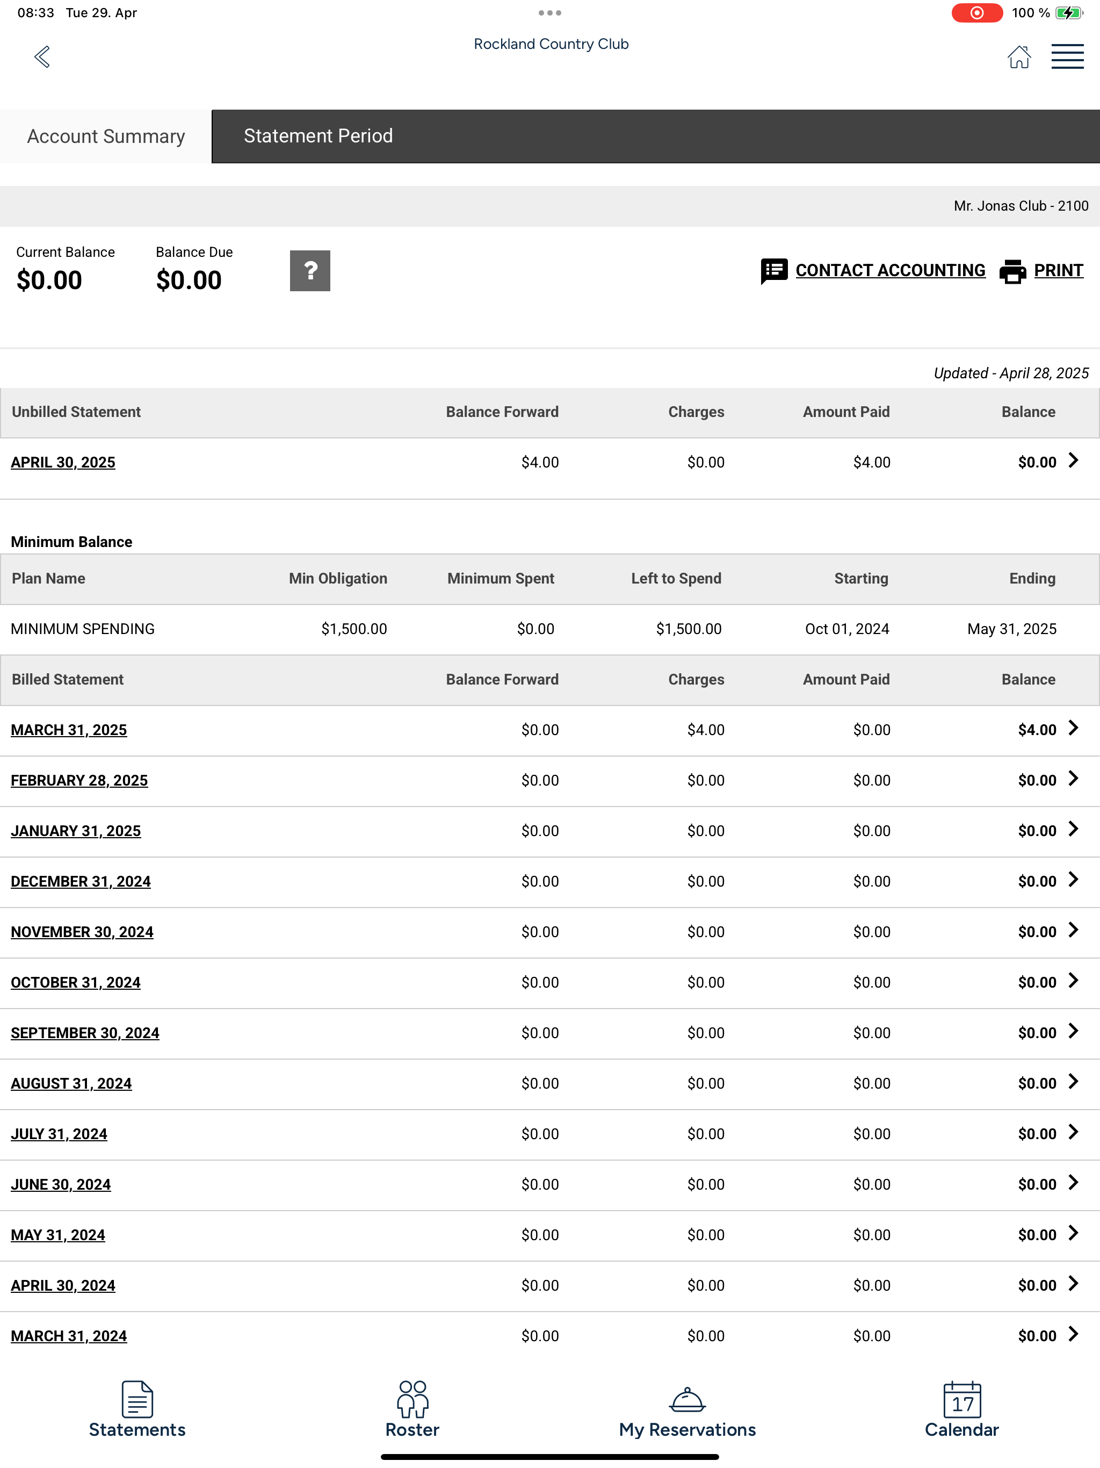
Task: Tap the back arrow icon
Action: (42, 57)
